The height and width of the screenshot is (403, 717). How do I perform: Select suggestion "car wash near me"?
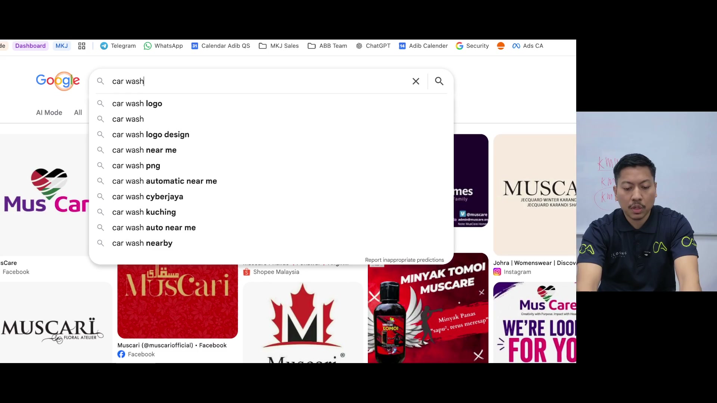271,150
